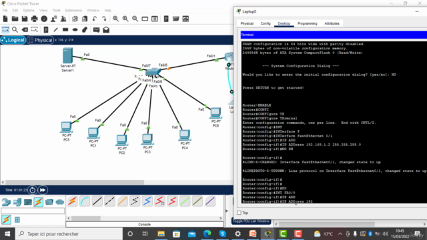Open the Extensions menu
427x240 pixels.
tap(73, 11)
